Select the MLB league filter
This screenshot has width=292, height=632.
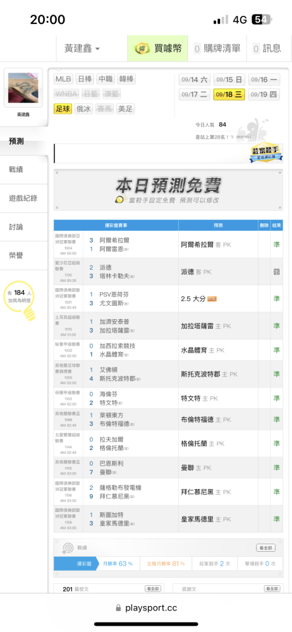click(x=63, y=80)
